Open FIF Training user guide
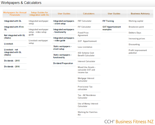This screenshot has width=155, height=125. [108, 21]
